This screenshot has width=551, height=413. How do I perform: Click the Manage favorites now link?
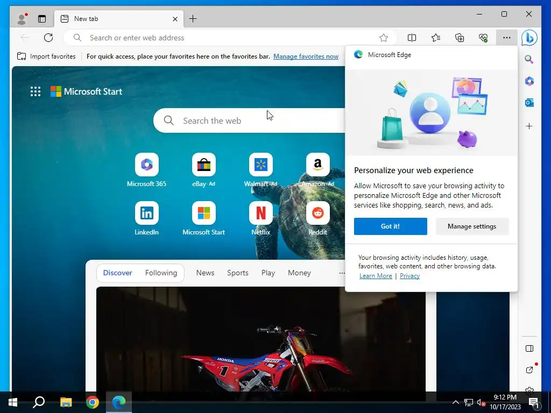tap(306, 56)
